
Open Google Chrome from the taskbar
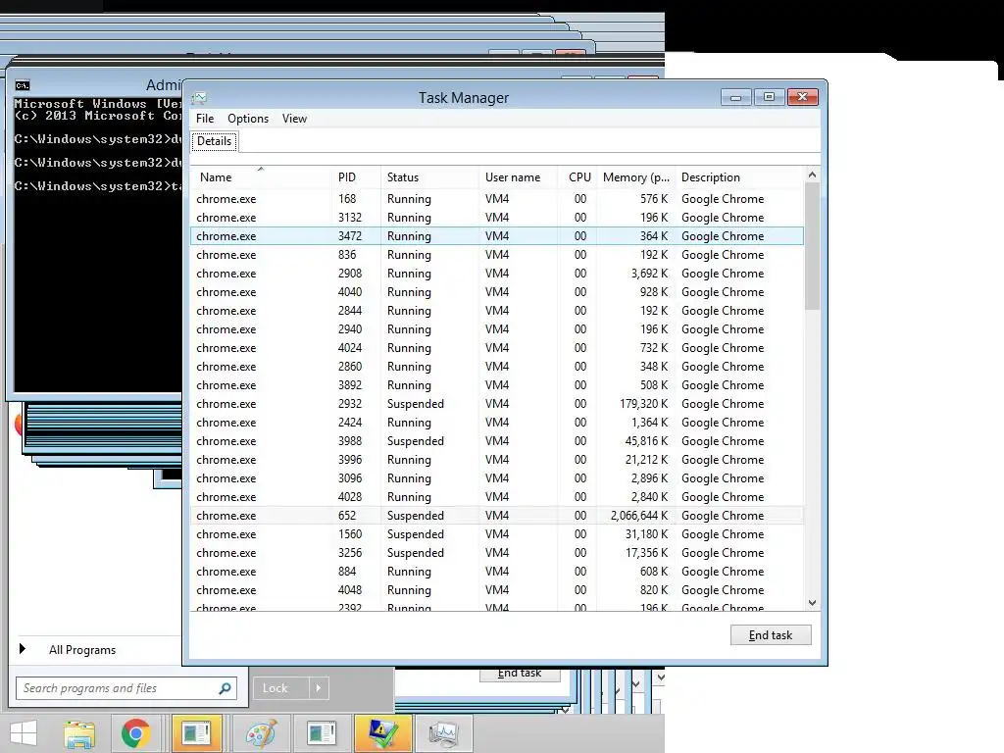[135, 733]
